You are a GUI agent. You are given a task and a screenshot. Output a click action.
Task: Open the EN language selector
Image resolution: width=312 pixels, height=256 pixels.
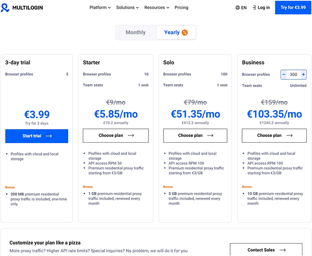tap(241, 8)
